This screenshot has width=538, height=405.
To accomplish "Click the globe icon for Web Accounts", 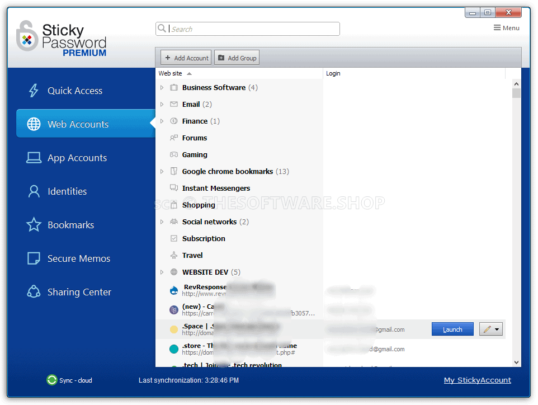I will point(34,124).
